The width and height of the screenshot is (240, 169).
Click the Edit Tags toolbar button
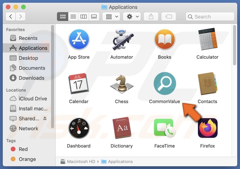[169, 16]
